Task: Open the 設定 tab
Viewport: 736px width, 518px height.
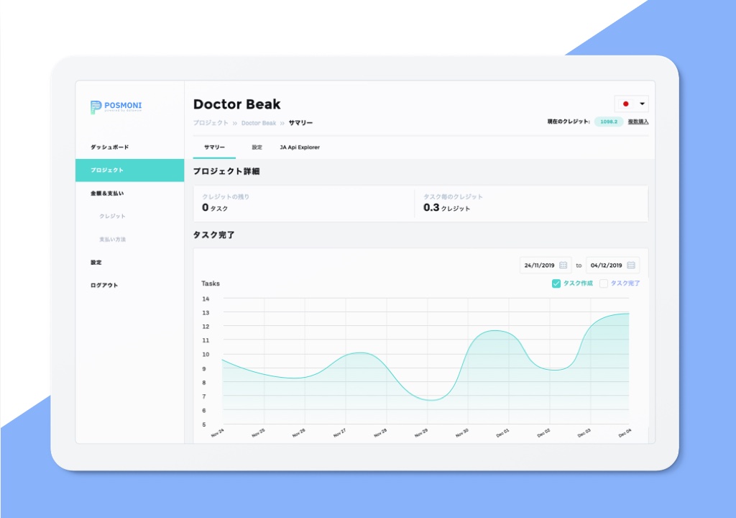Action: point(257,147)
